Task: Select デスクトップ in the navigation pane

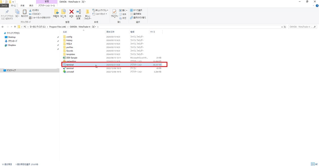Action: pos(29,70)
